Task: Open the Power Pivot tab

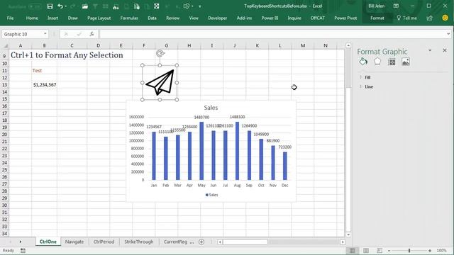Action: pyautogui.click(x=345, y=18)
